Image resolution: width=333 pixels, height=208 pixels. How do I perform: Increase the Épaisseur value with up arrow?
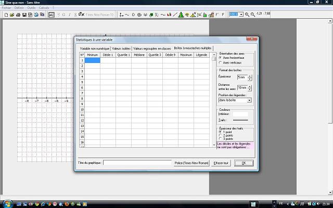tap(250, 75)
